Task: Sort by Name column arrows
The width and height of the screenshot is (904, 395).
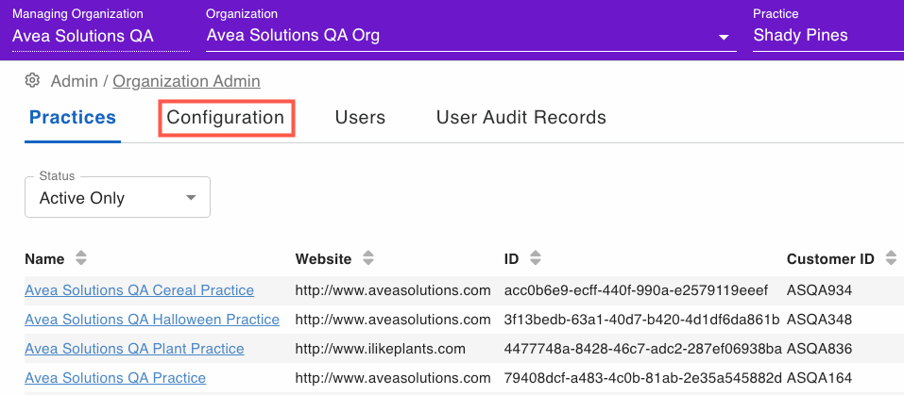Action: (x=81, y=258)
